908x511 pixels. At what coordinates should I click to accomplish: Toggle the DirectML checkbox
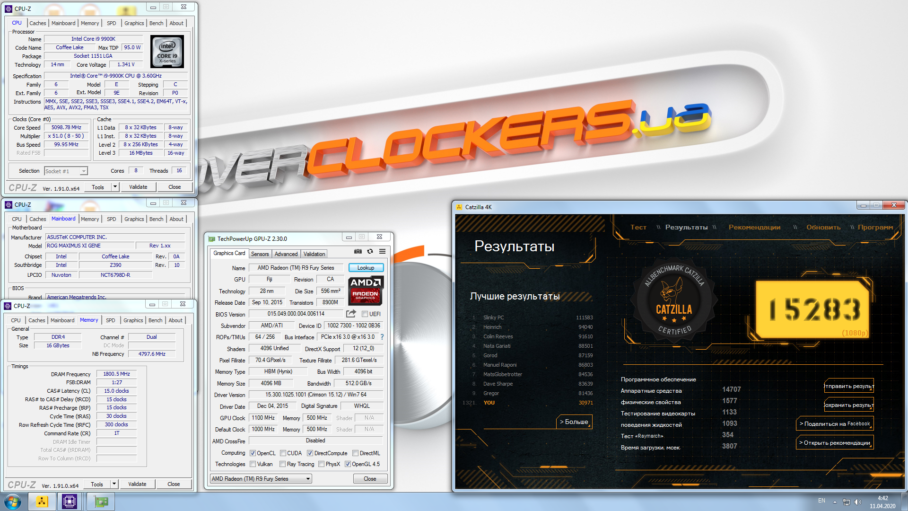pyautogui.click(x=355, y=453)
